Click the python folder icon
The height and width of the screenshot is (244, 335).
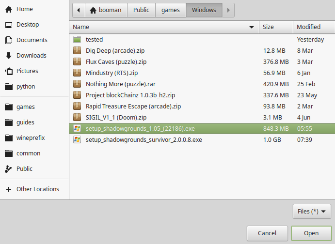pyautogui.click(x=9, y=87)
